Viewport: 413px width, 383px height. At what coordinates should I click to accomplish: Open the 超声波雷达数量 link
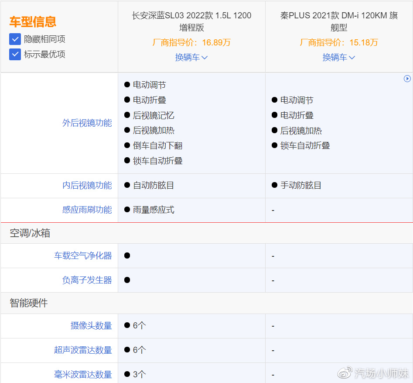[x=83, y=350]
